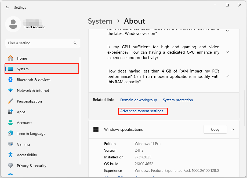
Task: Click the Home house icon
Action: pos(10,58)
